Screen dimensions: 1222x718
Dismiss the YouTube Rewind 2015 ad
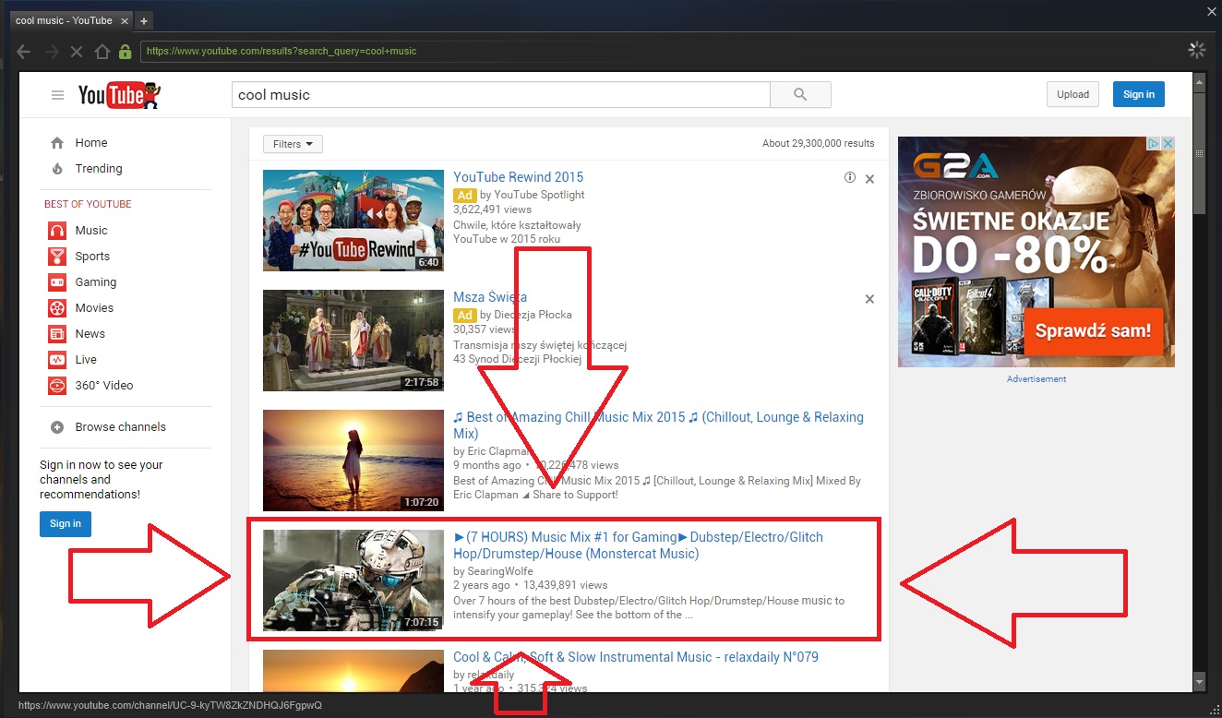[869, 179]
